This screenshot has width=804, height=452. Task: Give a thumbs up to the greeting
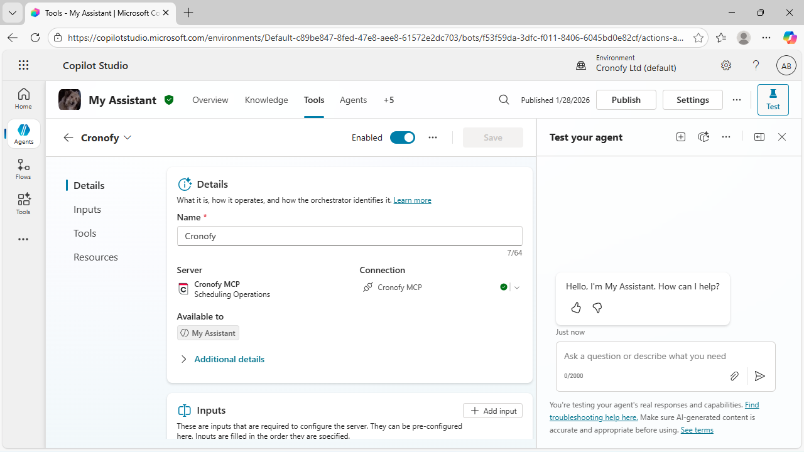pos(576,308)
